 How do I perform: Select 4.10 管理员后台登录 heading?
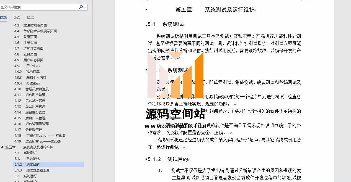pos(31,89)
